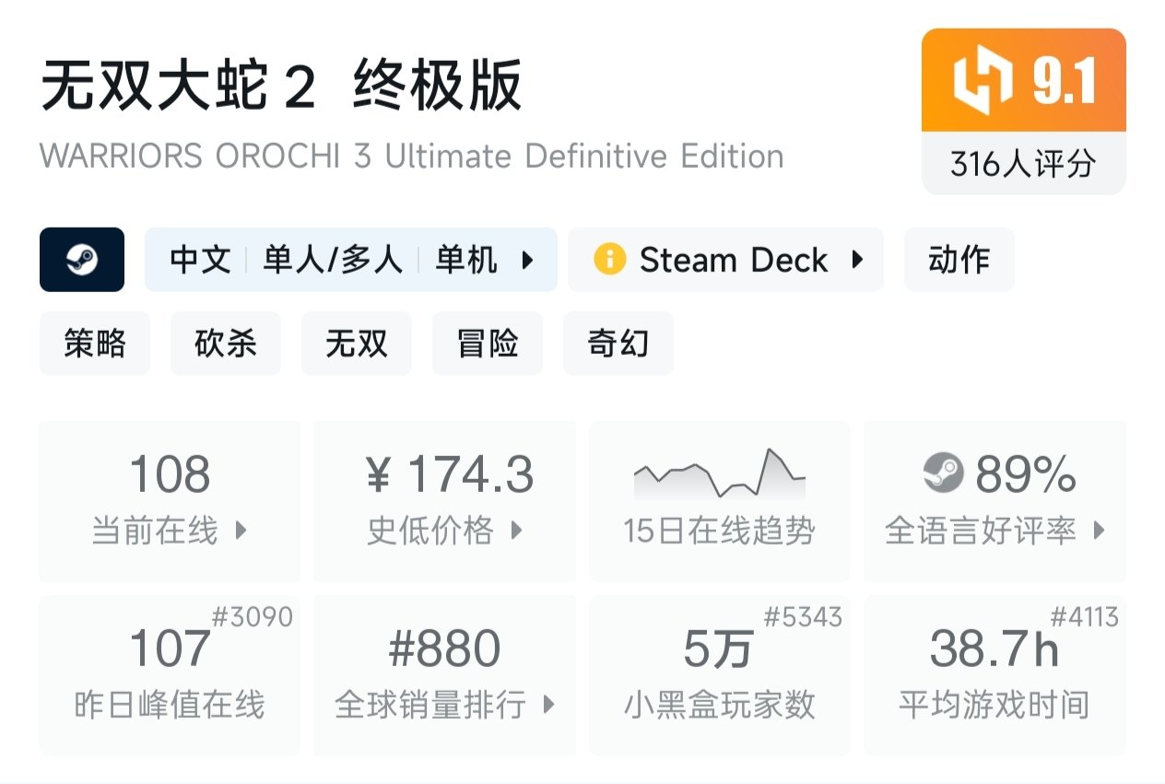Click the 平均游戏时间 38.7h card
This screenshot has width=1165, height=784.
click(994, 674)
